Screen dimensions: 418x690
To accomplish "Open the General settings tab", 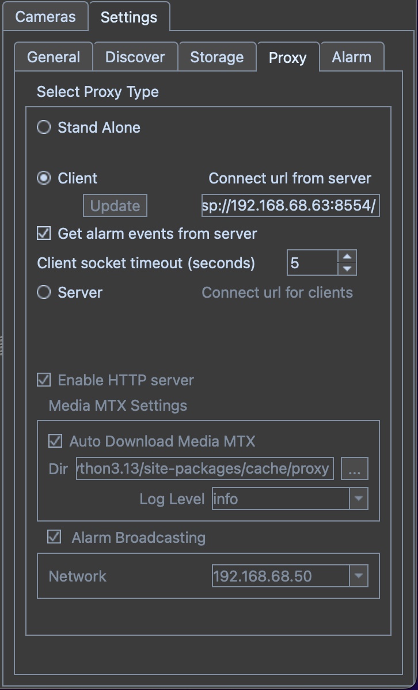I will (x=54, y=57).
